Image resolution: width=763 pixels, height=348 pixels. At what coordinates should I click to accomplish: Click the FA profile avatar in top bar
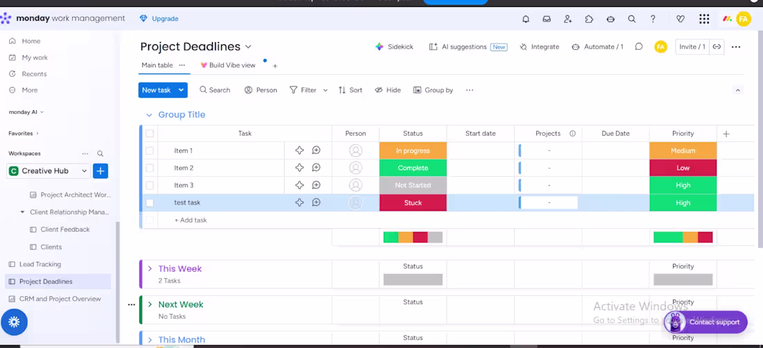(743, 19)
